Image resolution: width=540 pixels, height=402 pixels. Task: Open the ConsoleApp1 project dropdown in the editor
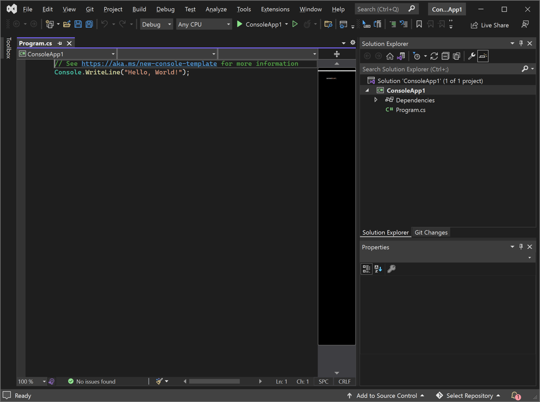tap(67, 54)
